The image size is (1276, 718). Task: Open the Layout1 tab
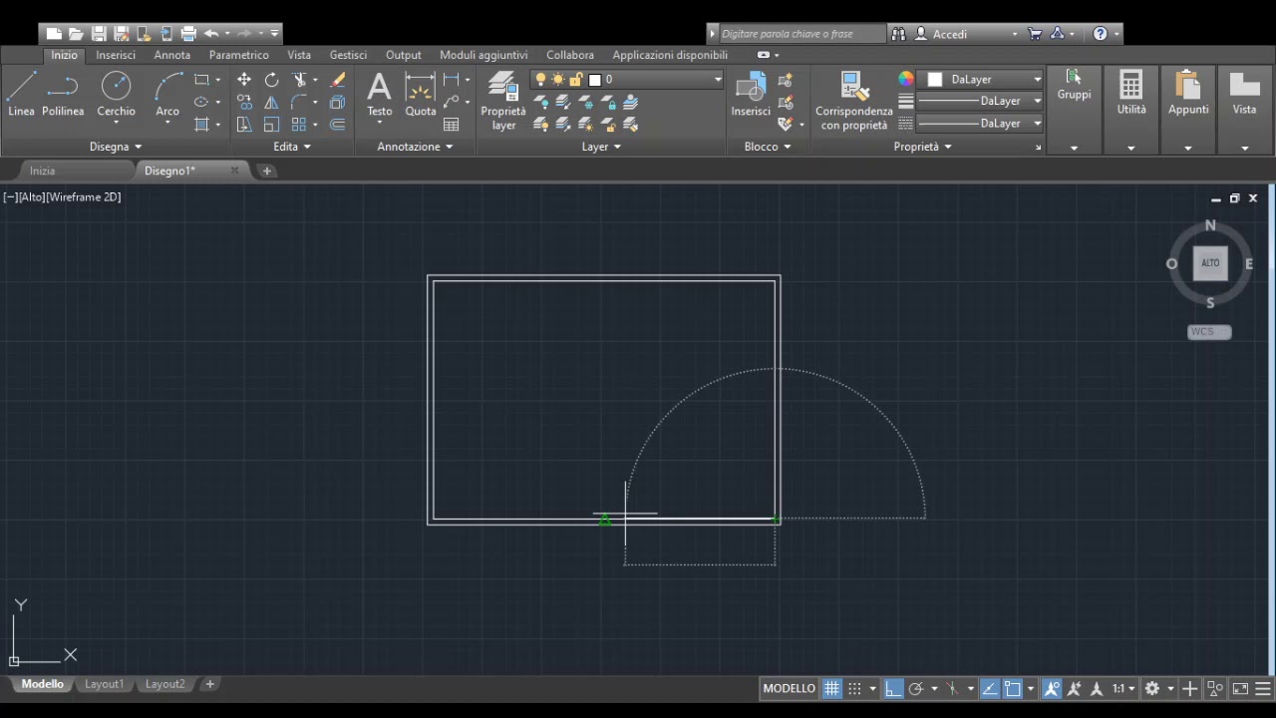coord(104,684)
